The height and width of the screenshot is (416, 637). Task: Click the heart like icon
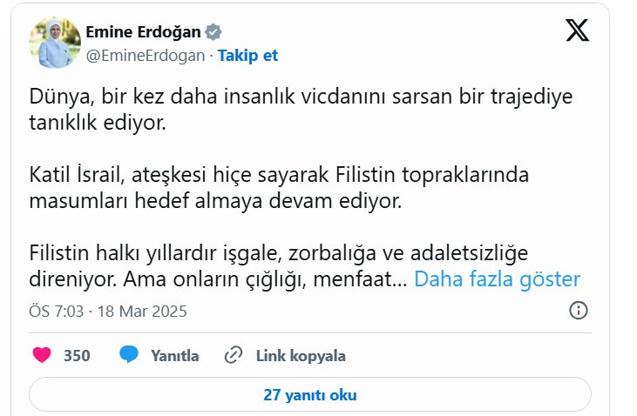pyautogui.click(x=41, y=355)
